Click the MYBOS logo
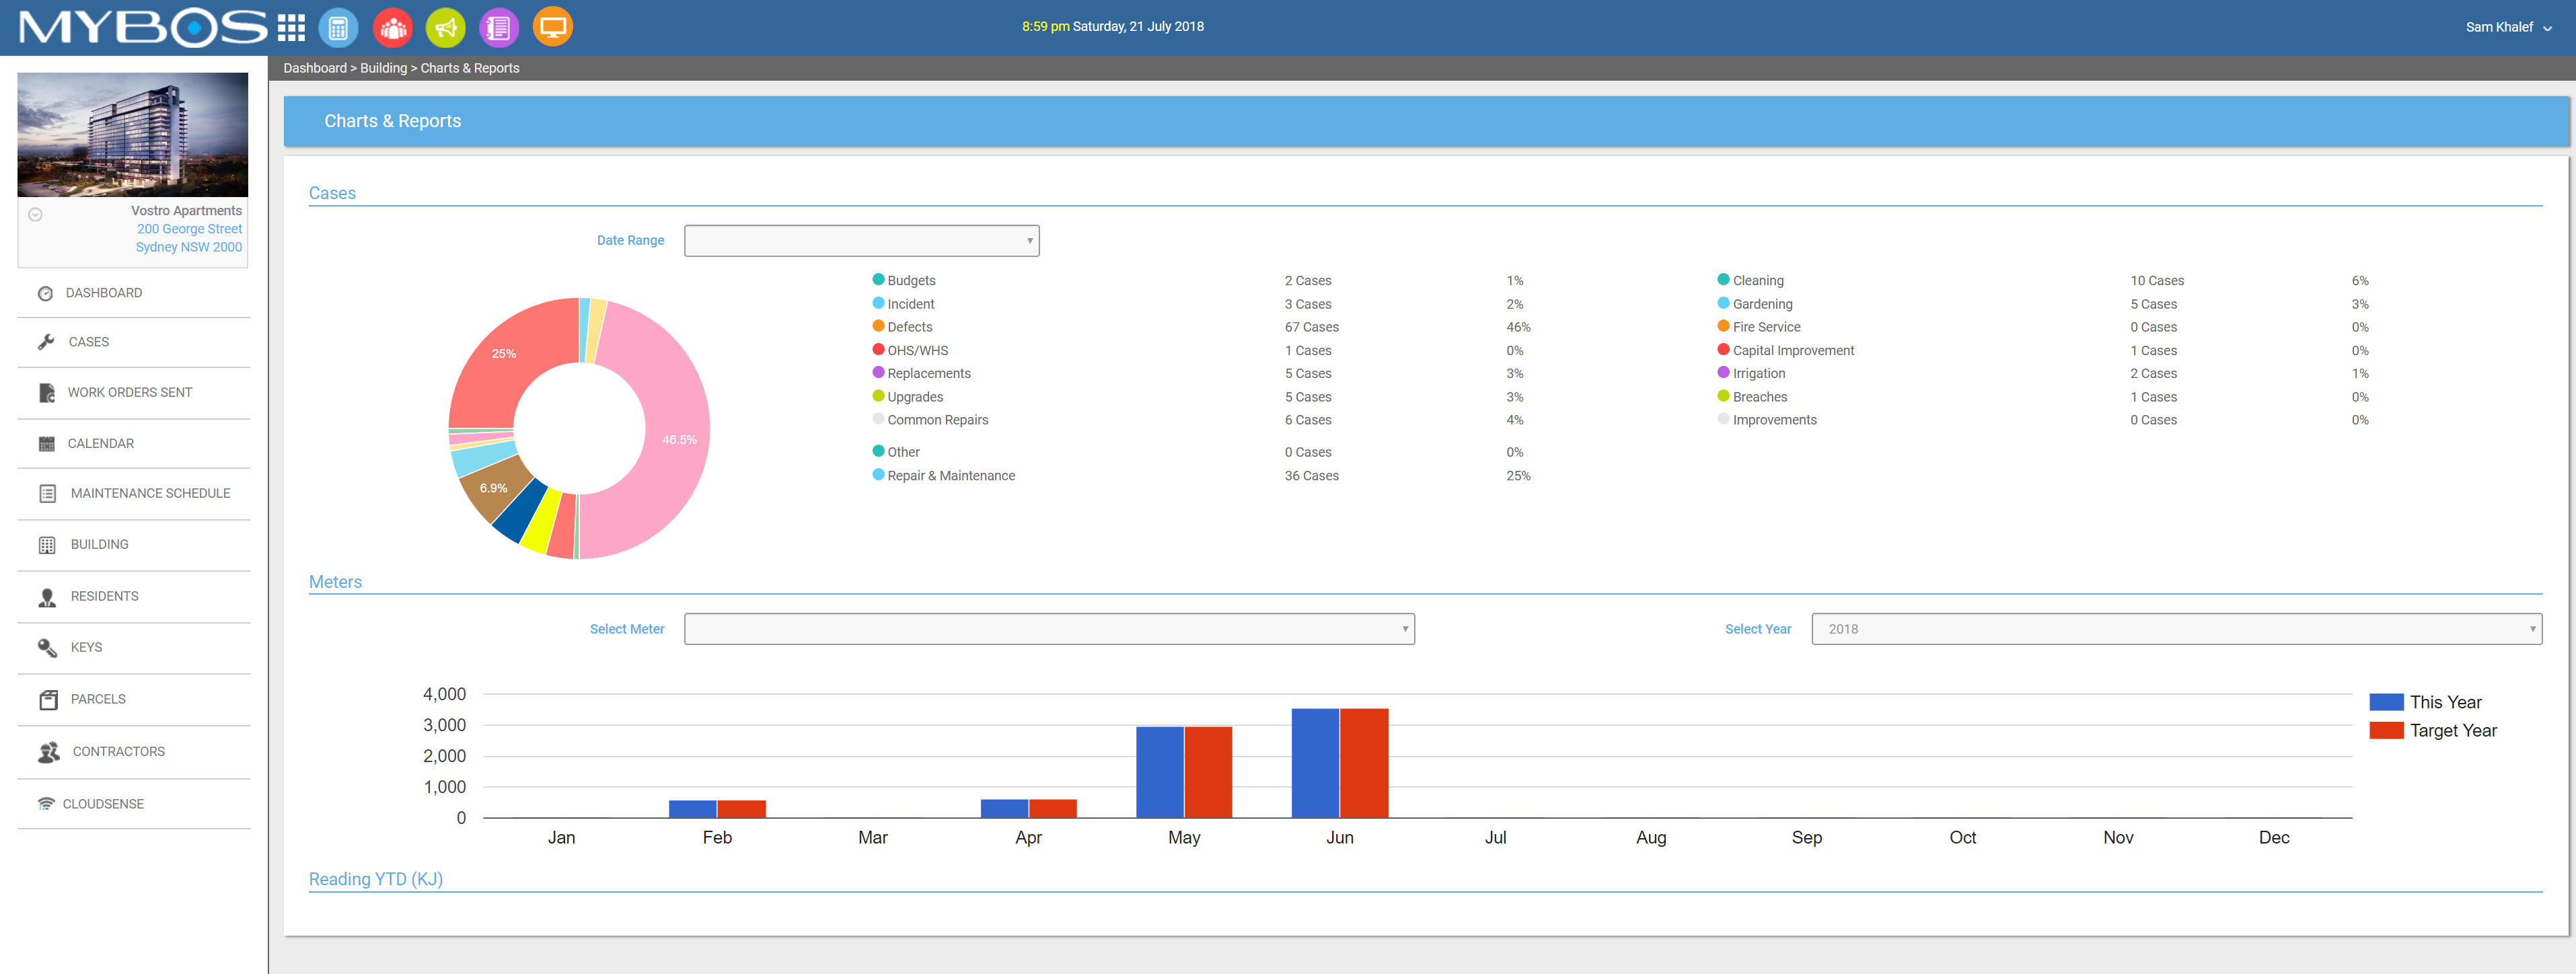The image size is (2576, 974). click(x=142, y=27)
